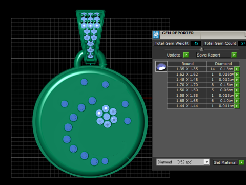
Task: Click the Save Report button label
Action: click(x=209, y=55)
